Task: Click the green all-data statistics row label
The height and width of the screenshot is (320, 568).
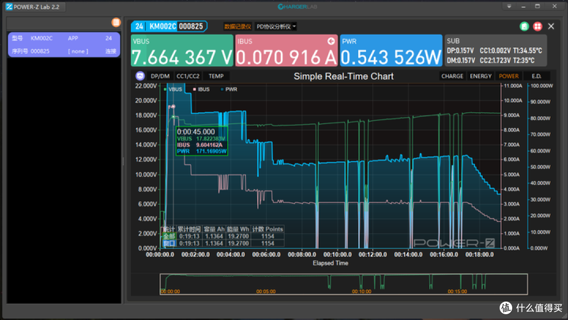Action: pos(168,236)
